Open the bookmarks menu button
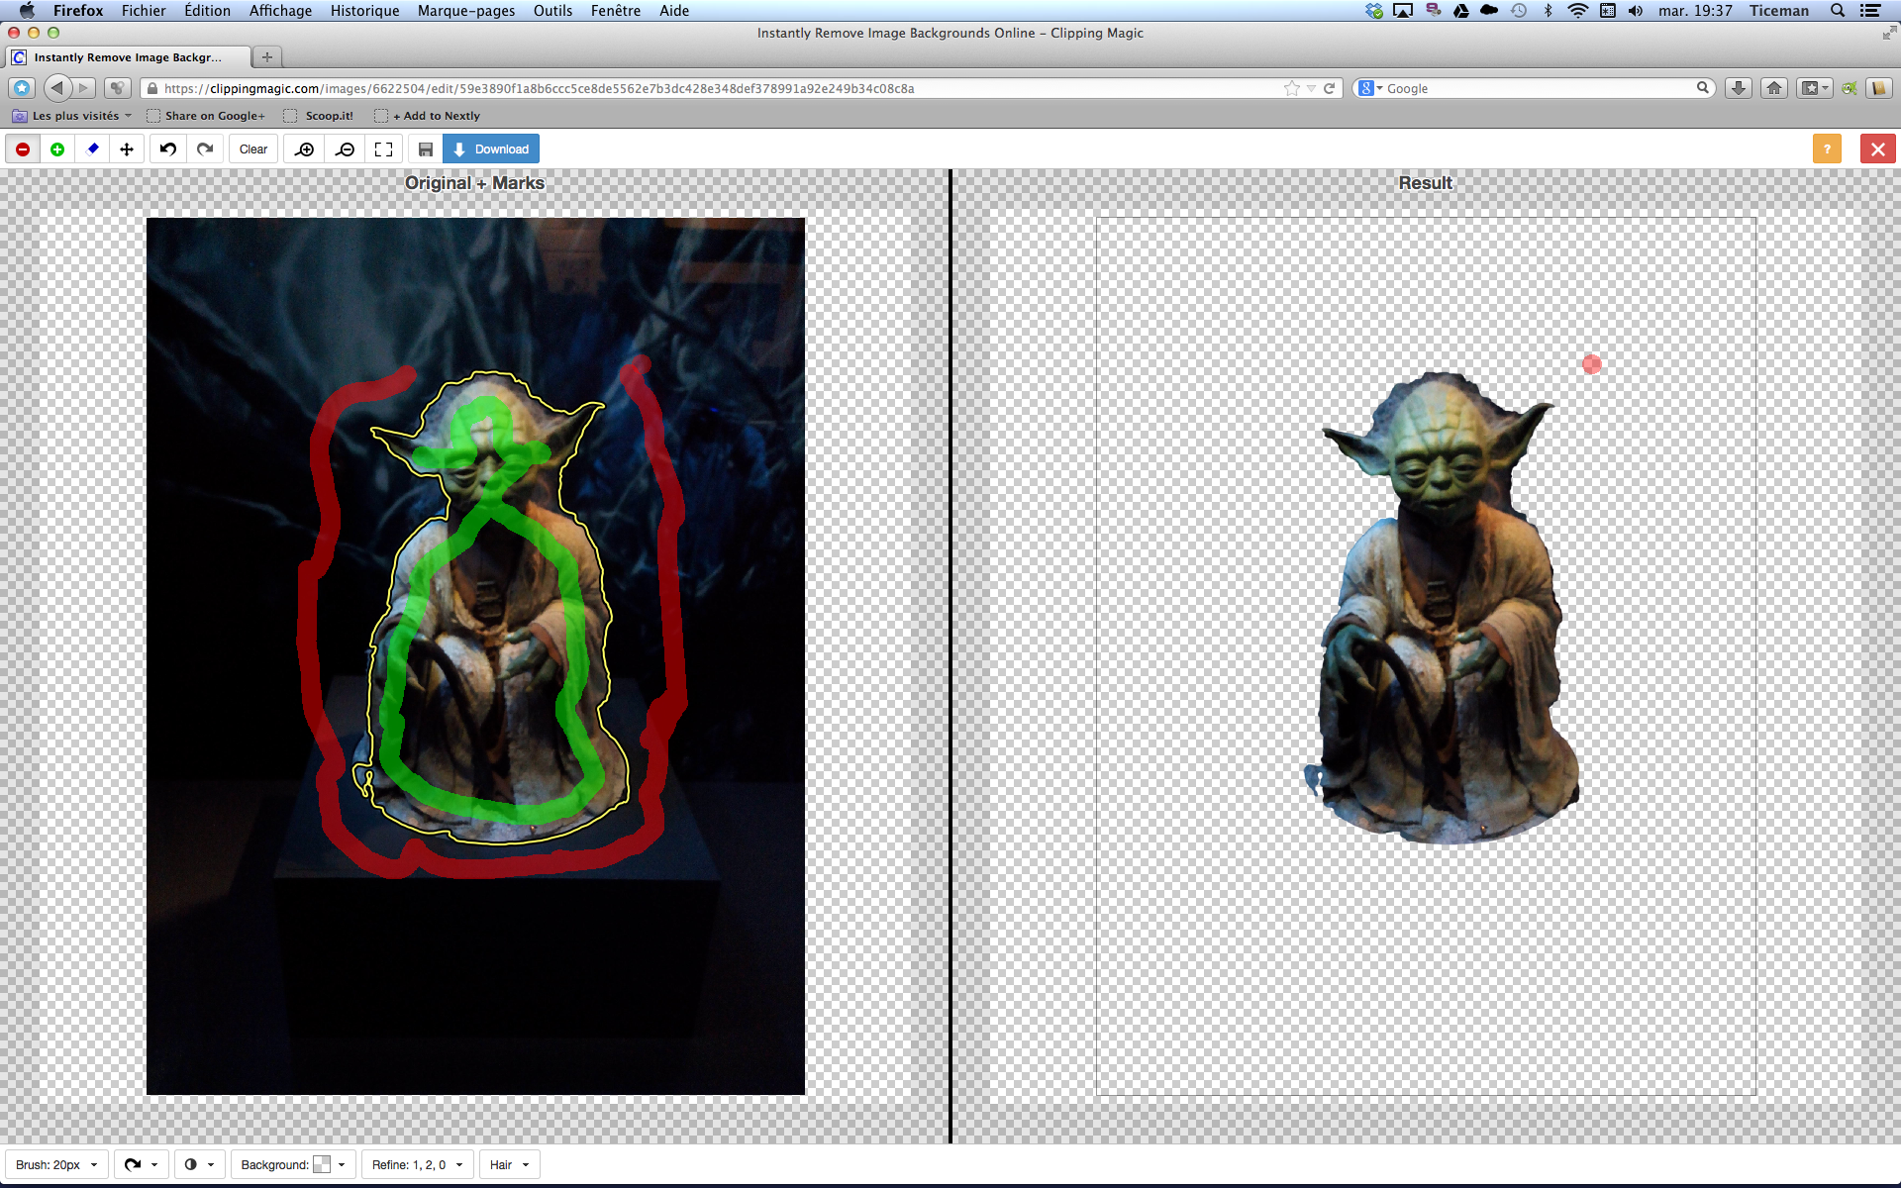This screenshot has width=1901, height=1188. click(x=1815, y=88)
